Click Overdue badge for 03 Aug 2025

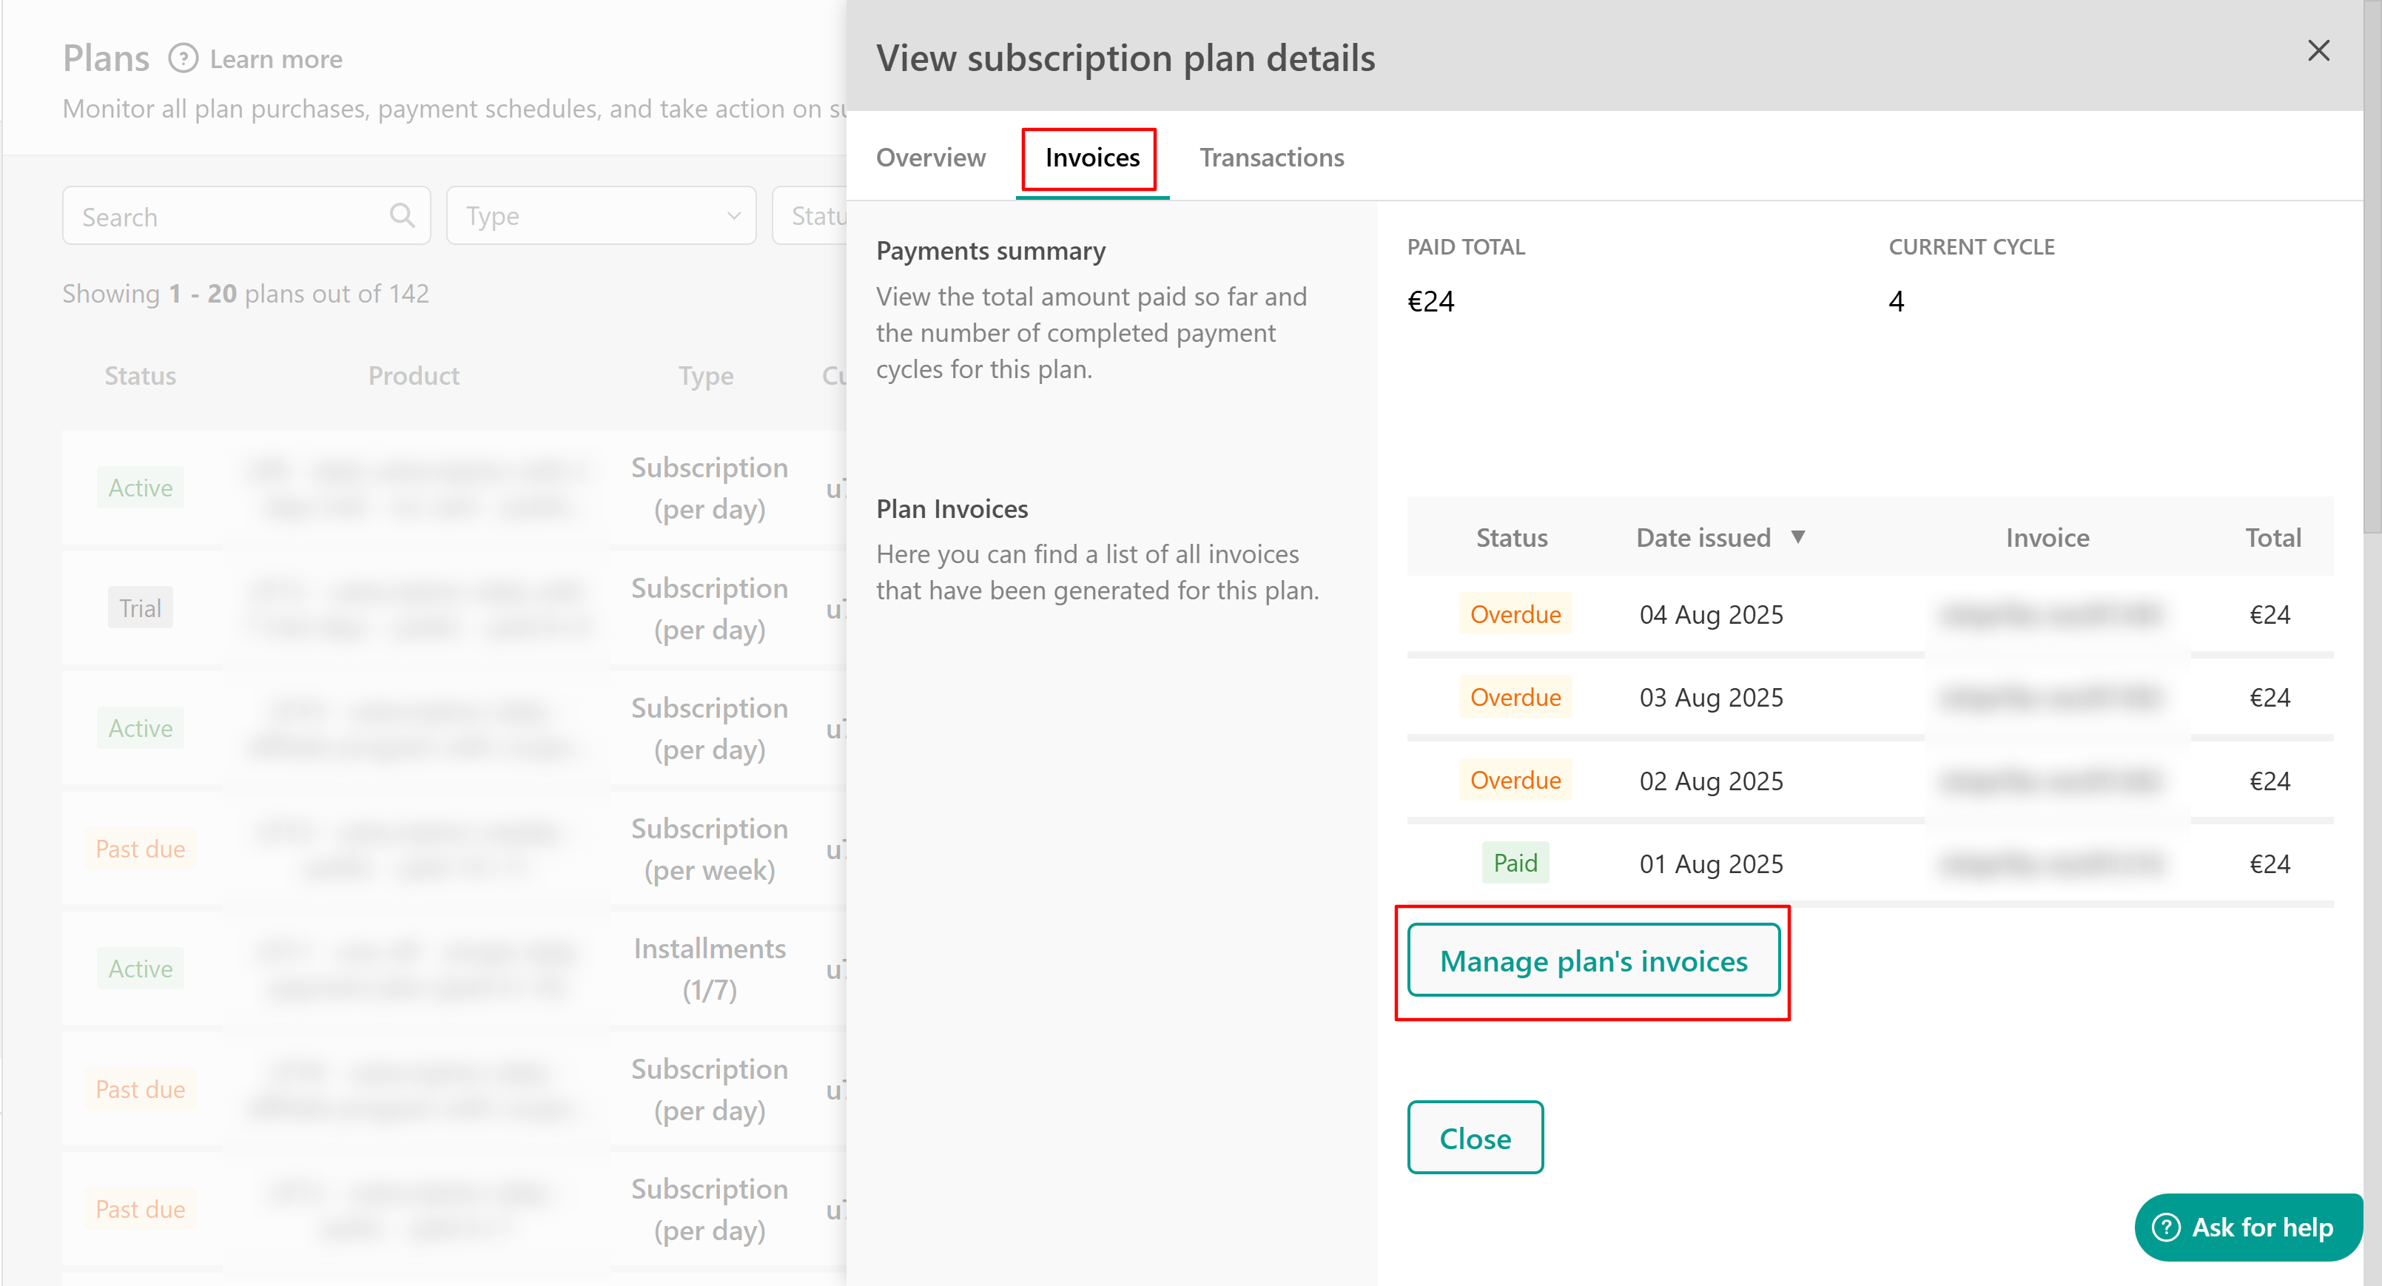coord(1514,697)
